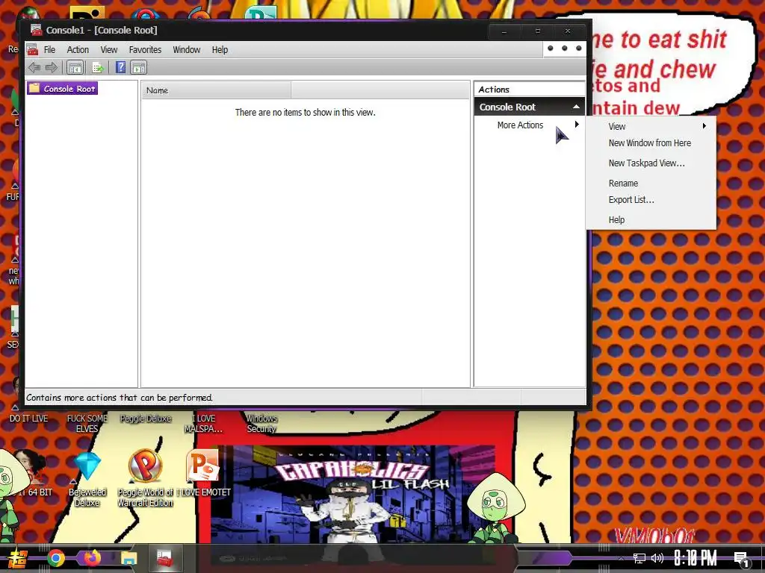
Task: Open File Explorer from the taskbar
Action: 129,558
